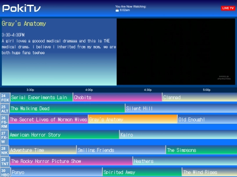Open the Clannad program listing
Screen dimensions: 237x177
(x=200, y=97)
